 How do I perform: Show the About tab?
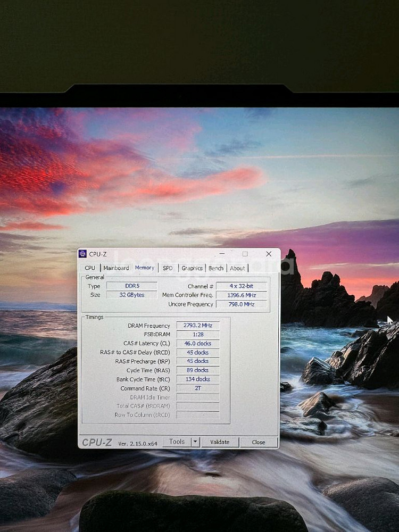[x=237, y=268]
